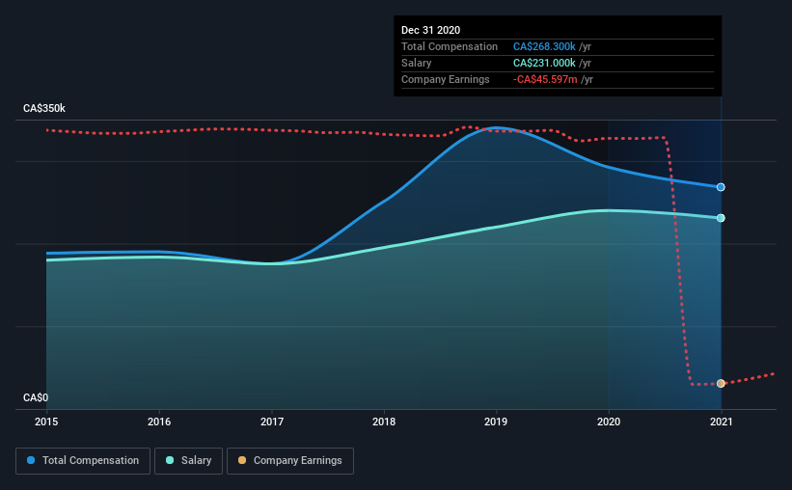Select the 2020 x-axis label
792x490 pixels.
pyautogui.click(x=609, y=422)
